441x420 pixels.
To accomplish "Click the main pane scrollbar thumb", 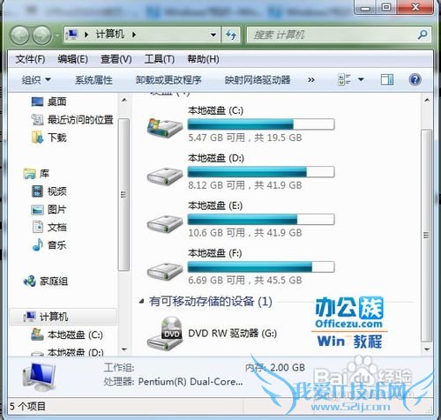I will [x=426, y=236].
